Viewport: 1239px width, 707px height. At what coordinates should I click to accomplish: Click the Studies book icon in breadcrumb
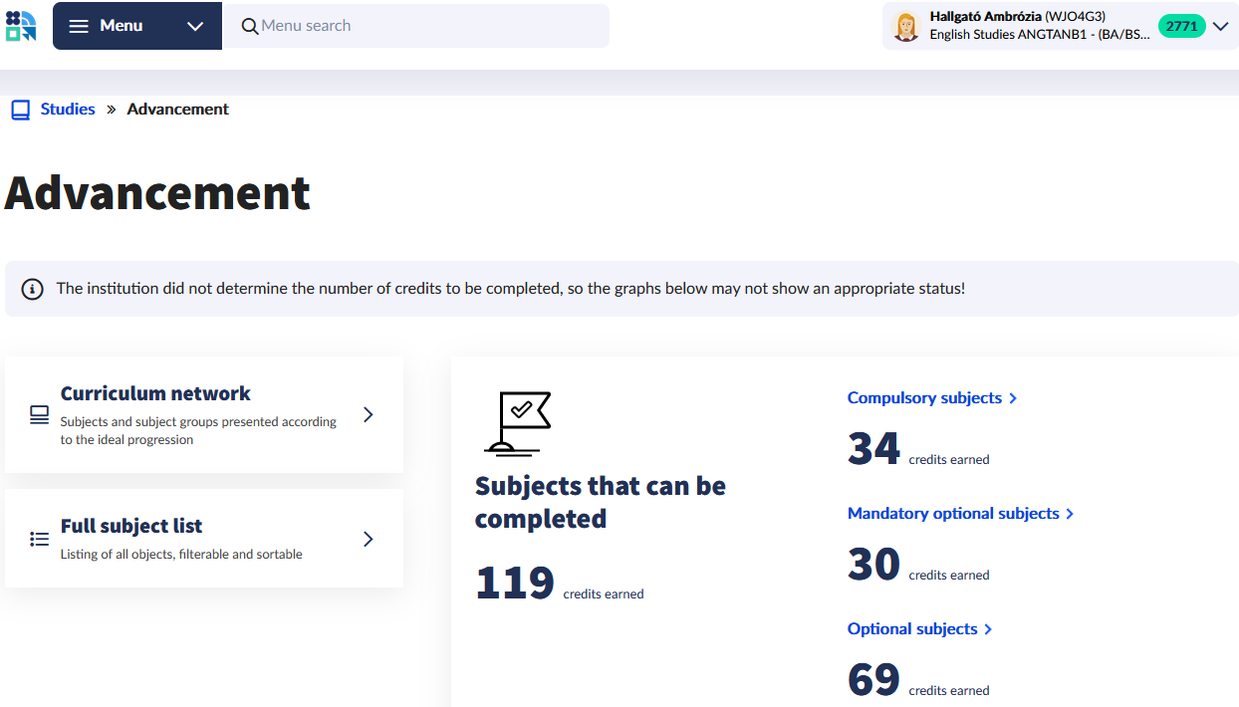click(x=21, y=110)
